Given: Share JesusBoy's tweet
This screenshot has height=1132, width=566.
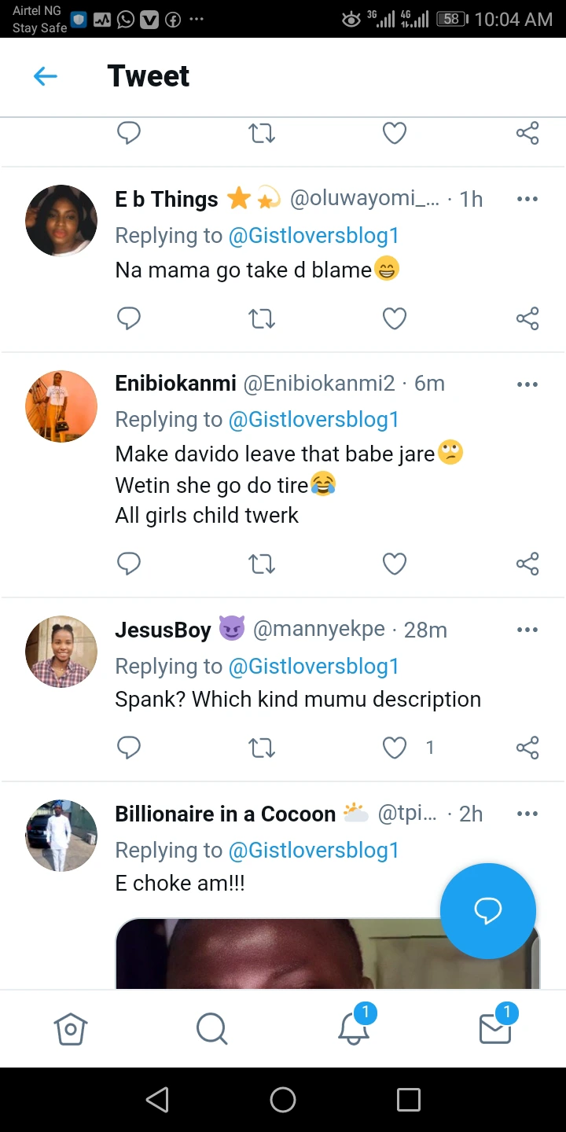Looking at the screenshot, I should (527, 748).
